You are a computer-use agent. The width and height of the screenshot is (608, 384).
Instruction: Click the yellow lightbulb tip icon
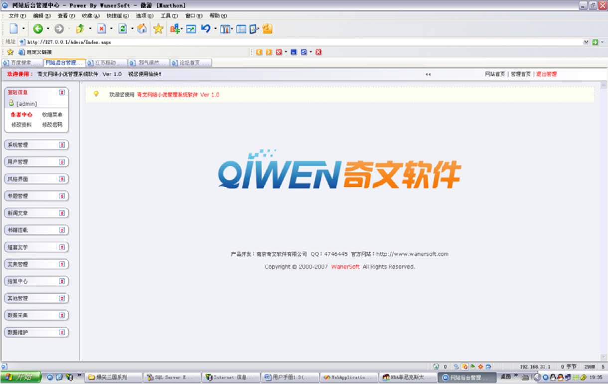point(96,94)
